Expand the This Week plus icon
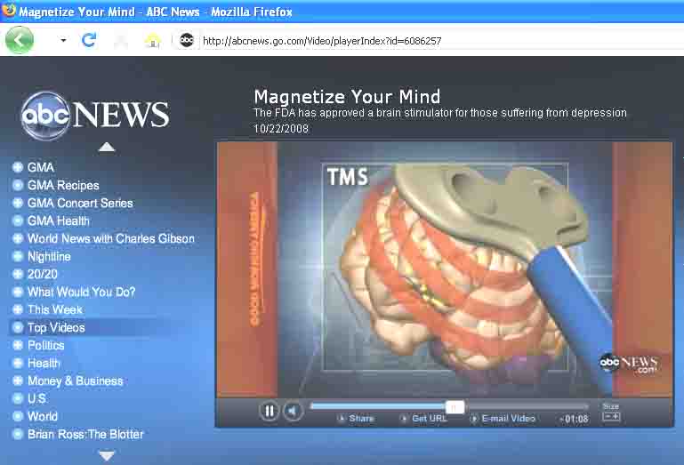The height and width of the screenshot is (465, 684). [18, 309]
